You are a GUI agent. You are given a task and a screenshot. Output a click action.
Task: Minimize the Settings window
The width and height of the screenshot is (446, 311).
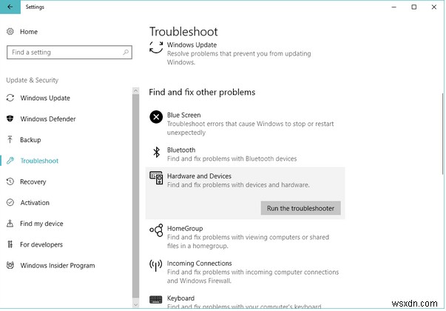[x=394, y=7]
